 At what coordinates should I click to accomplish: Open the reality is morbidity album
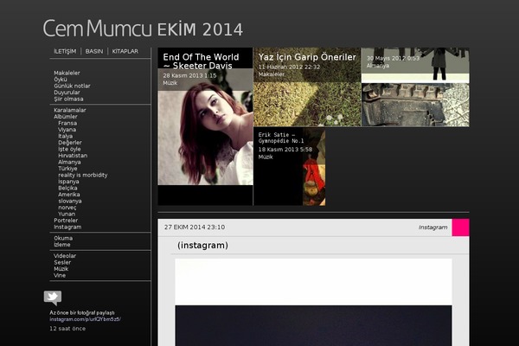[x=83, y=175]
